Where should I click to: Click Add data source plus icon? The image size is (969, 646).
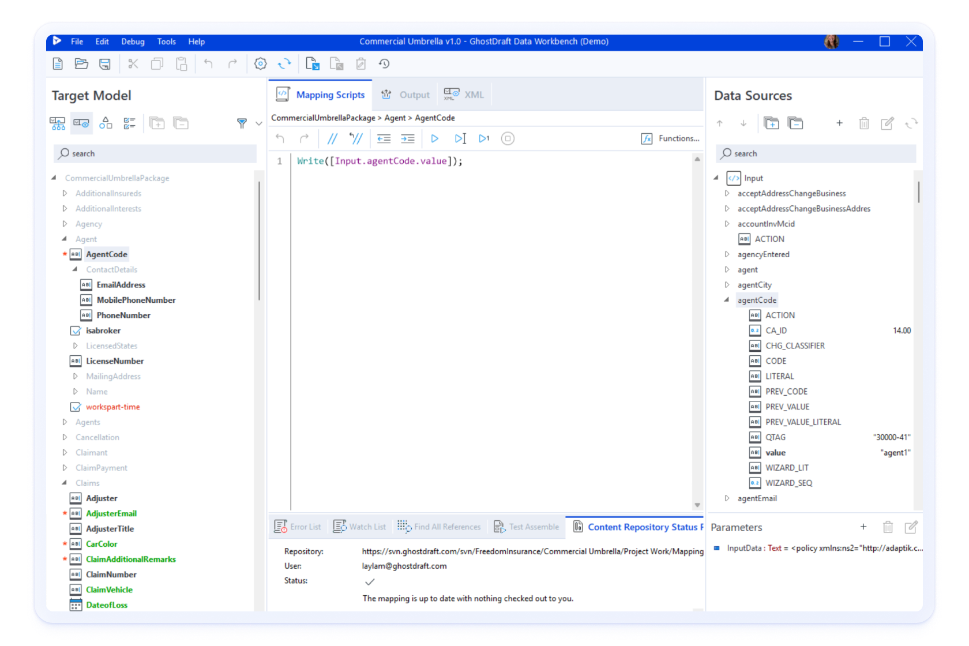pyautogui.click(x=839, y=123)
